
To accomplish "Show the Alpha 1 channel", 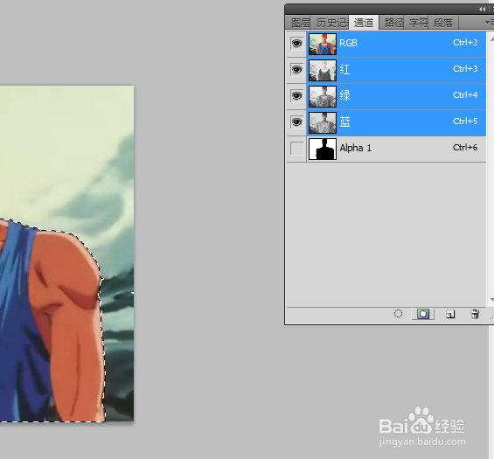I will pyautogui.click(x=296, y=148).
